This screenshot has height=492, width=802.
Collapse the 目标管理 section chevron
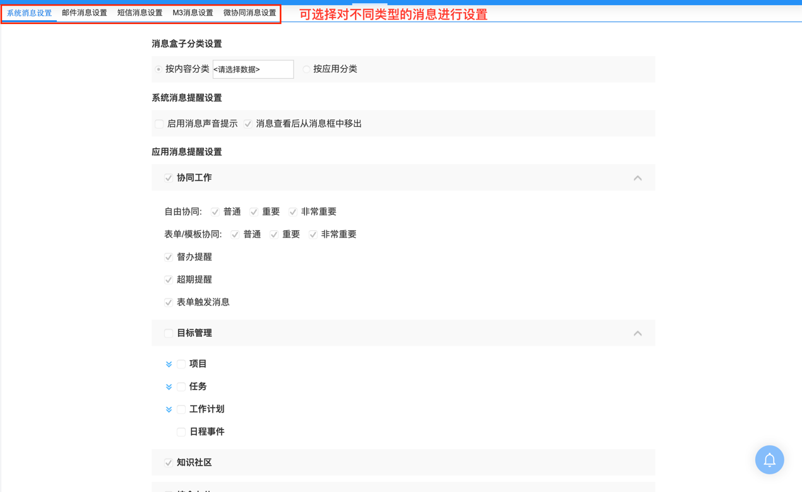(x=638, y=332)
